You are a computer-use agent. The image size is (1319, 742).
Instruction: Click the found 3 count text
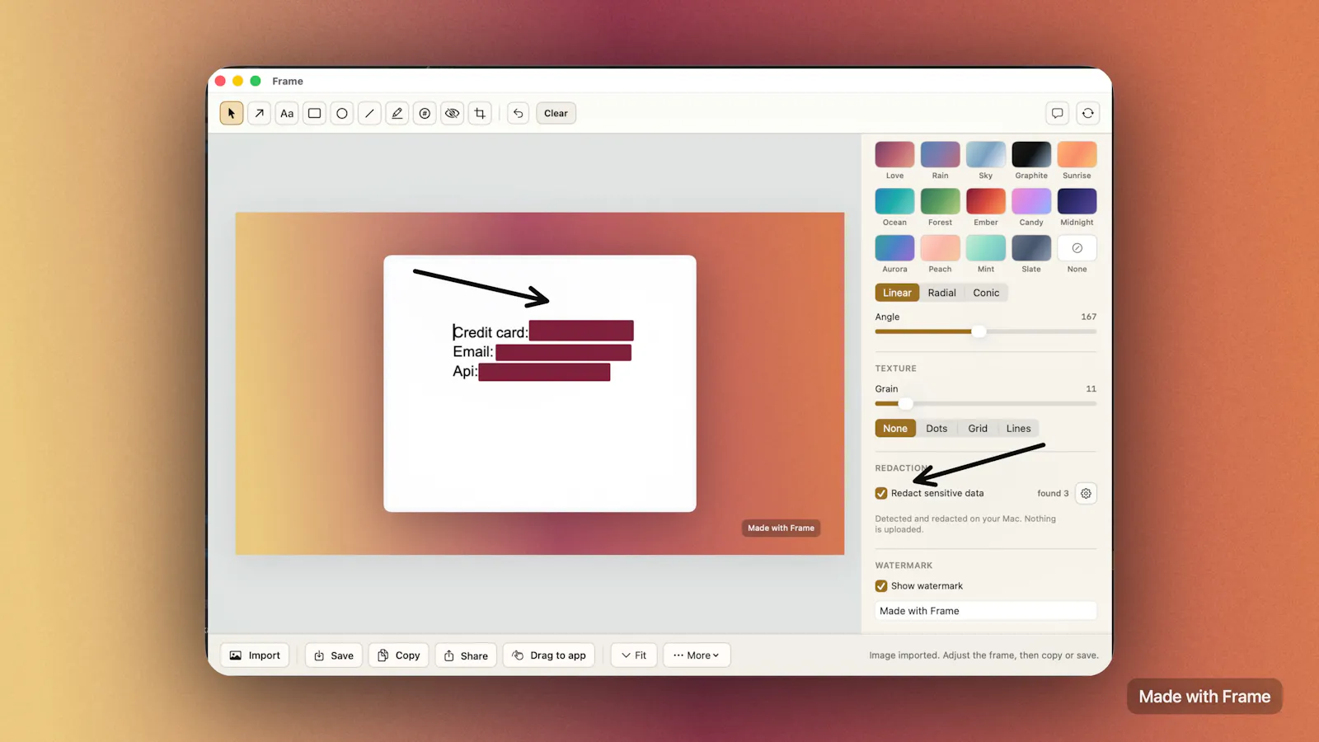pos(1053,493)
